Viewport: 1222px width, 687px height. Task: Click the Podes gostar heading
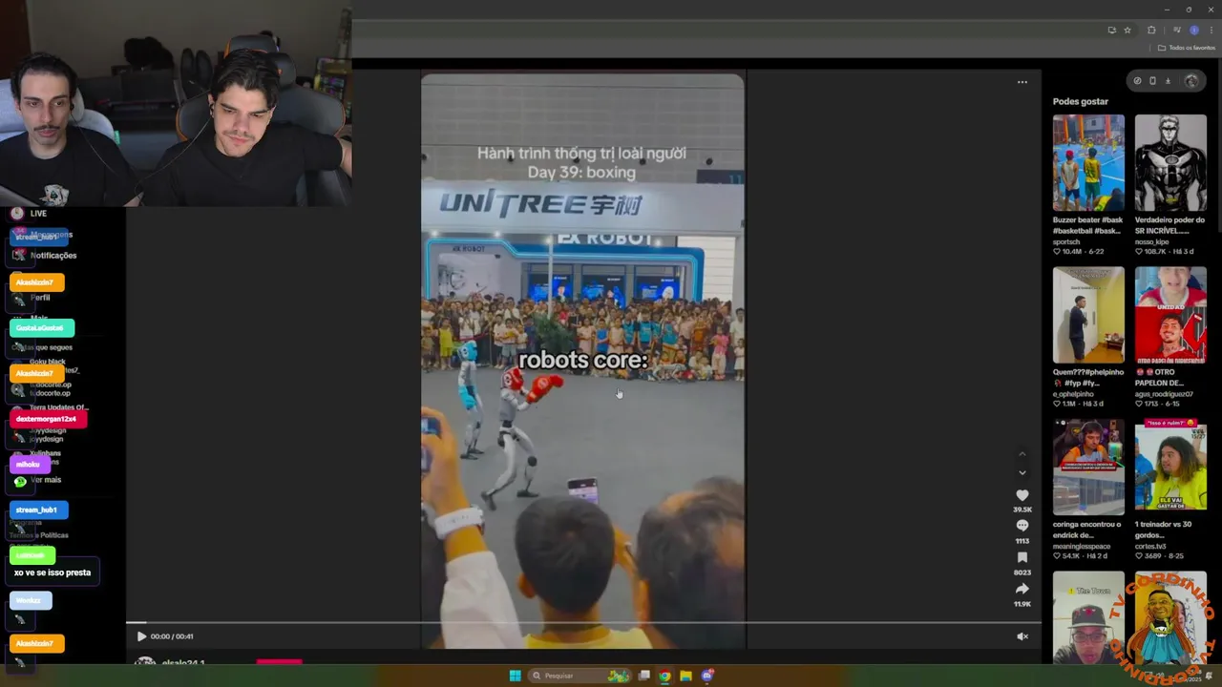point(1081,101)
